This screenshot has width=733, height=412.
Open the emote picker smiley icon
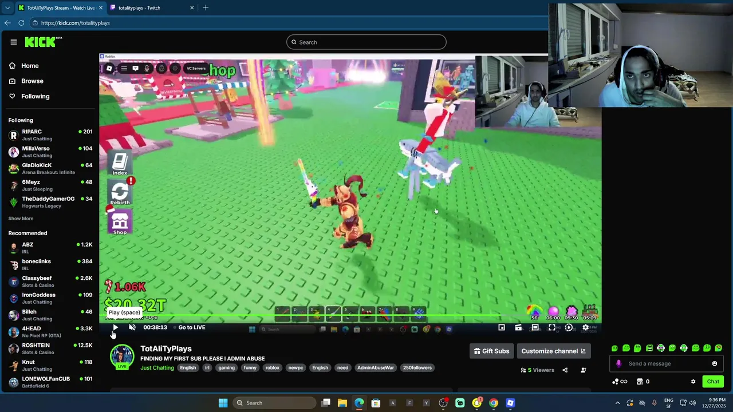click(715, 363)
